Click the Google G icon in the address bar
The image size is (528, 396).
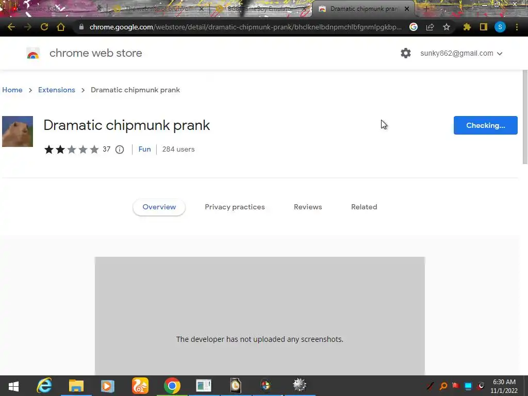click(x=414, y=27)
